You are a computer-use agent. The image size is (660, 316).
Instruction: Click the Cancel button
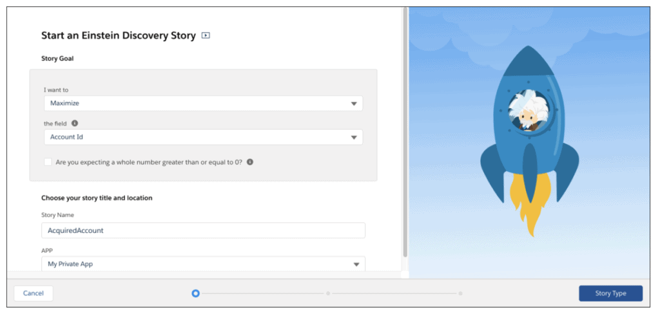click(34, 293)
